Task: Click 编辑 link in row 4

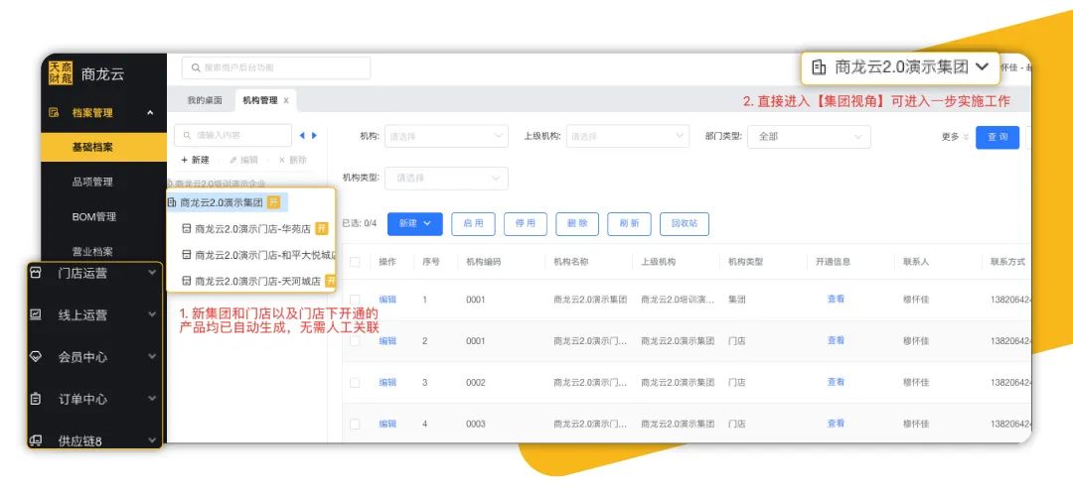Action: click(388, 425)
